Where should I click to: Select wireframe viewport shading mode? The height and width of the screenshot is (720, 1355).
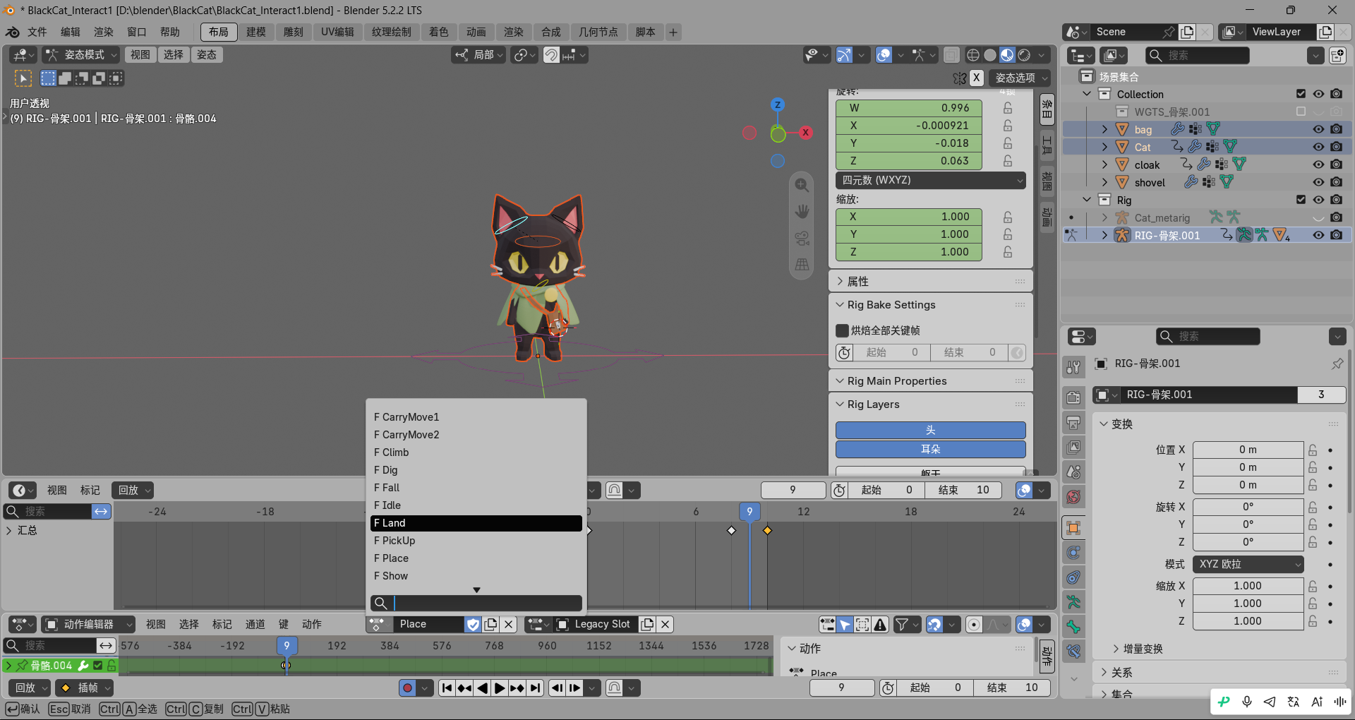coord(973,54)
